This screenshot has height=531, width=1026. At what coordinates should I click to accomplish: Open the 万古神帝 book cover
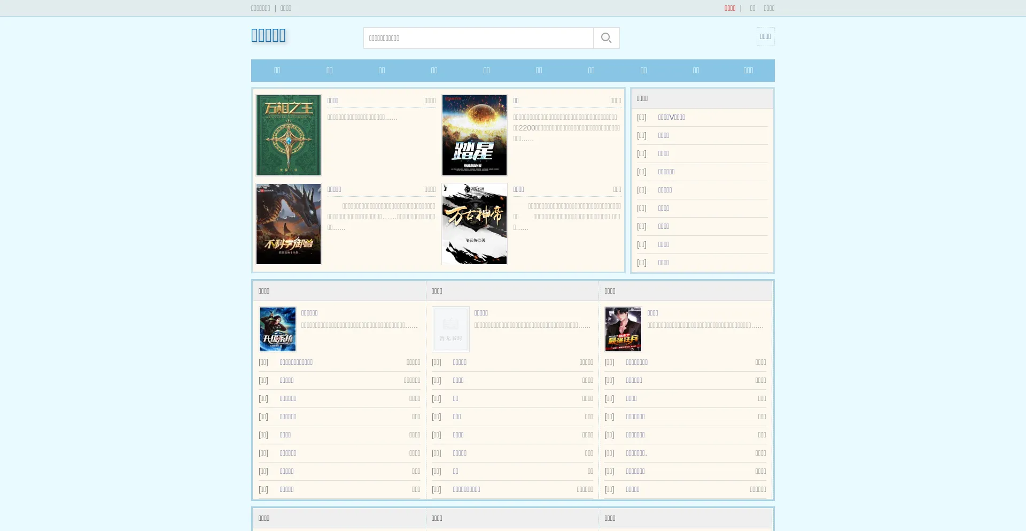tap(474, 224)
